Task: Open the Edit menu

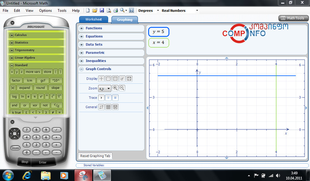Action: 17,11
